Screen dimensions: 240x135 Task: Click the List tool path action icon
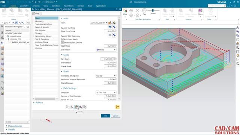click(x=85, y=107)
